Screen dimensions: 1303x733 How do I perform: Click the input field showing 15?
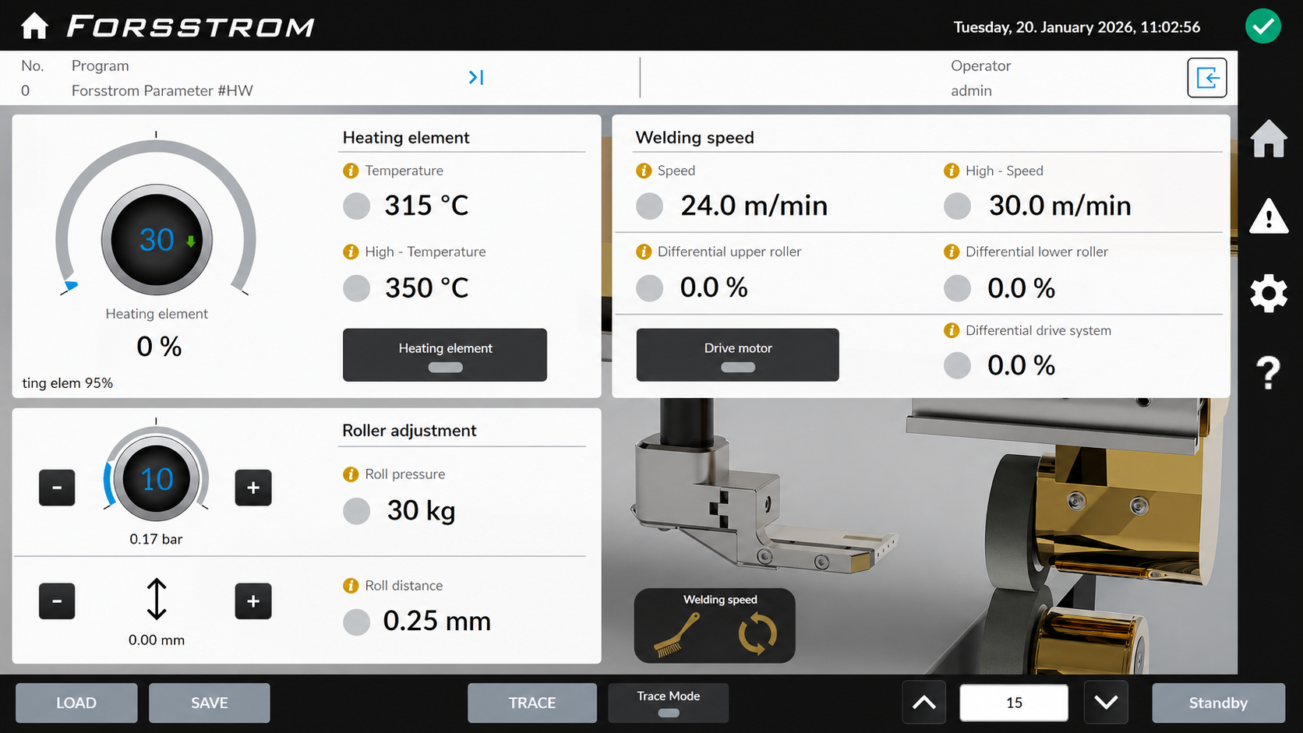pos(1013,703)
